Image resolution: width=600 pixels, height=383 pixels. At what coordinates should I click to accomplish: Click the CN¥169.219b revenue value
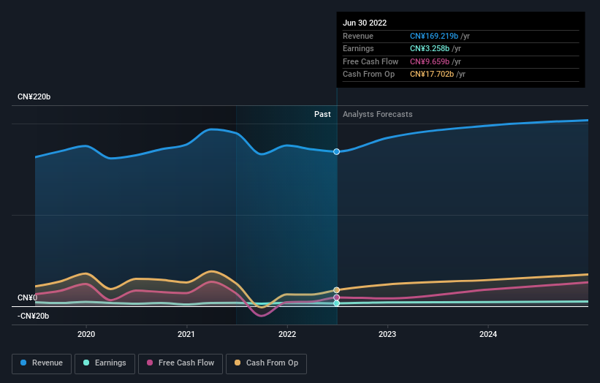[x=434, y=36]
